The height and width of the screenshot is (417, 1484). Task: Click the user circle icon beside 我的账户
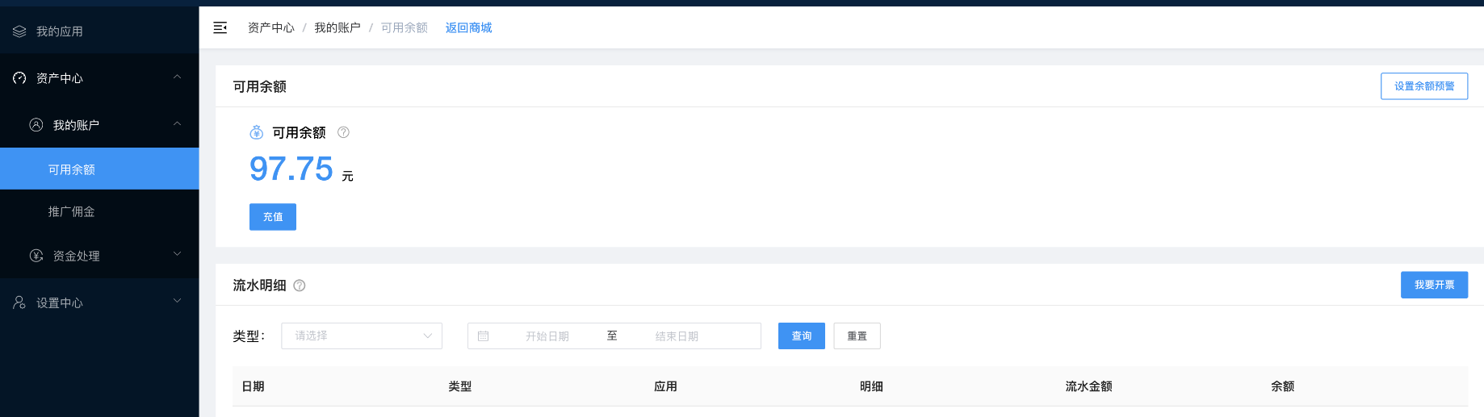coord(36,125)
